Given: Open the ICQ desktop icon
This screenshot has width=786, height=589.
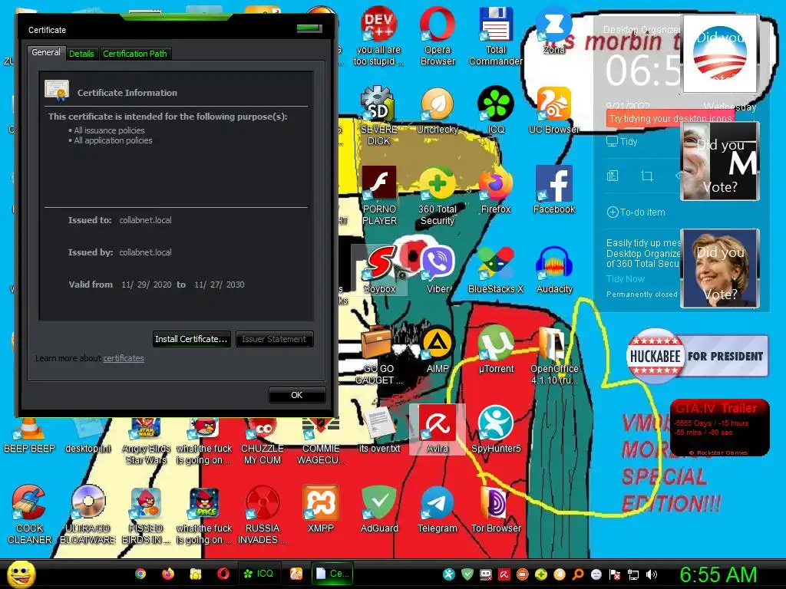Looking at the screenshot, I should 495,110.
